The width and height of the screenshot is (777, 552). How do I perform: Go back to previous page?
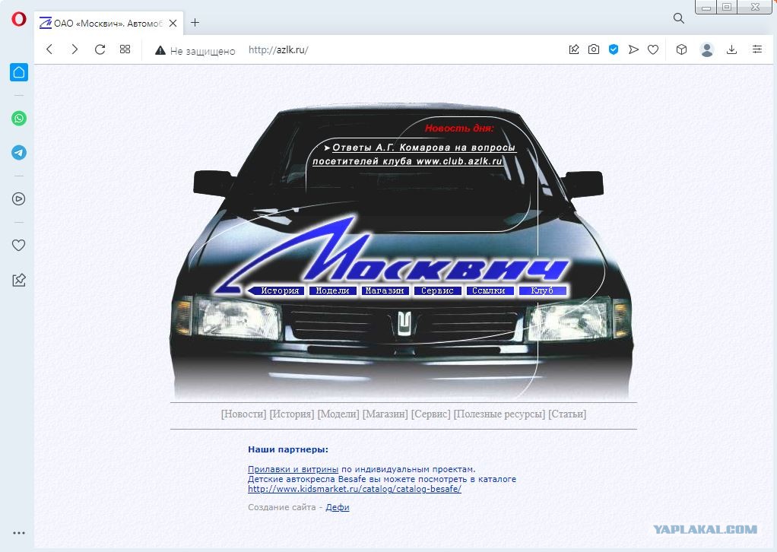(x=49, y=49)
